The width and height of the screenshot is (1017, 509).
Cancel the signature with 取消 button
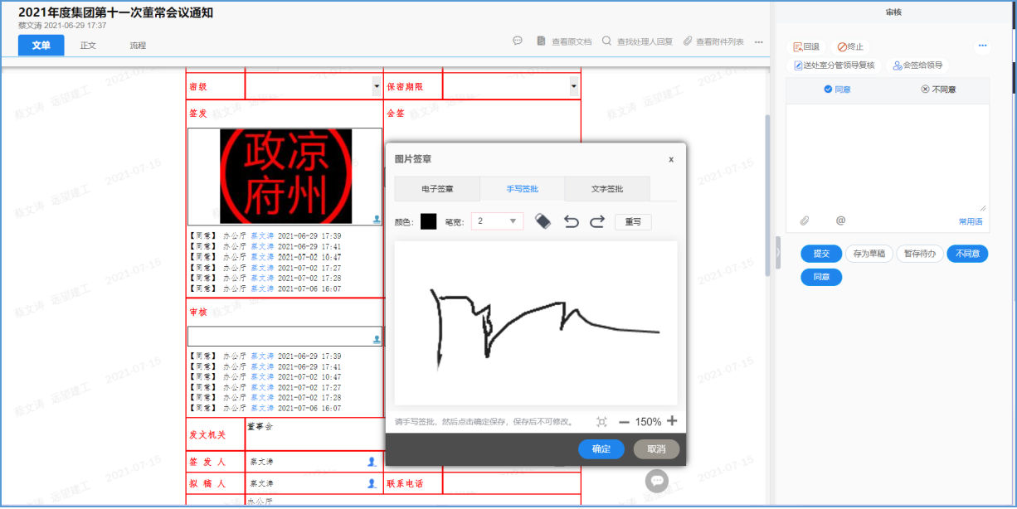point(656,448)
